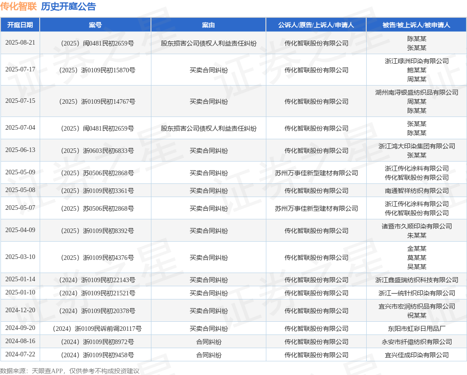Click defendant 浙江鑫盛瑞纺织科技有限公司
467x375 pixels.
click(x=417, y=280)
